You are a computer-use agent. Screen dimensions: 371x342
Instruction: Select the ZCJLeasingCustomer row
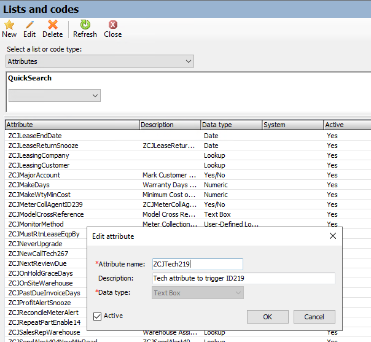click(188, 165)
